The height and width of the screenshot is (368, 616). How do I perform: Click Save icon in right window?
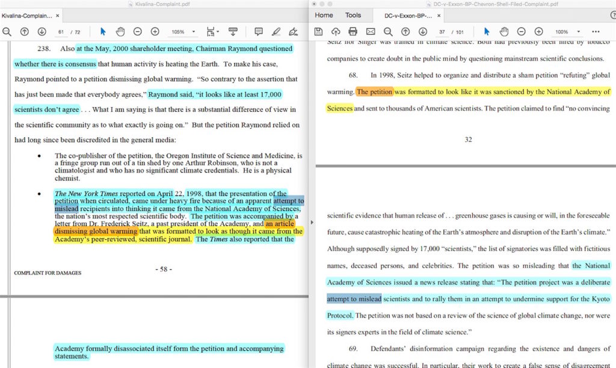318,31
